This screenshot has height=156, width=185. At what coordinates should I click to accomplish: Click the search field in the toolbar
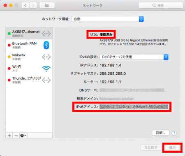click(x=161, y=5)
